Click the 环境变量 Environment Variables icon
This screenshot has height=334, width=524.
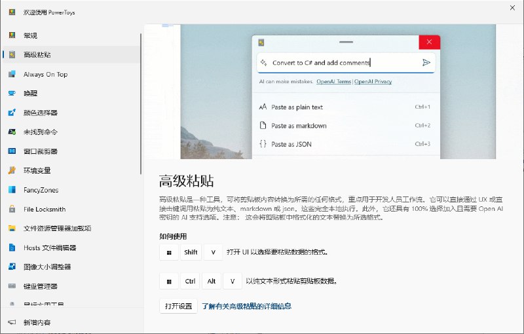(x=12, y=170)
